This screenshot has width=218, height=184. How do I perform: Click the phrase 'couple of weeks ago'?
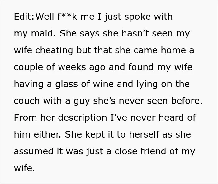coord(59,67)
